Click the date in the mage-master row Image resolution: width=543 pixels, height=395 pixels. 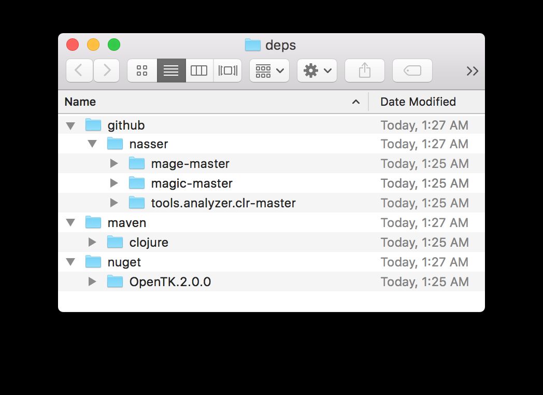[424, 164]
